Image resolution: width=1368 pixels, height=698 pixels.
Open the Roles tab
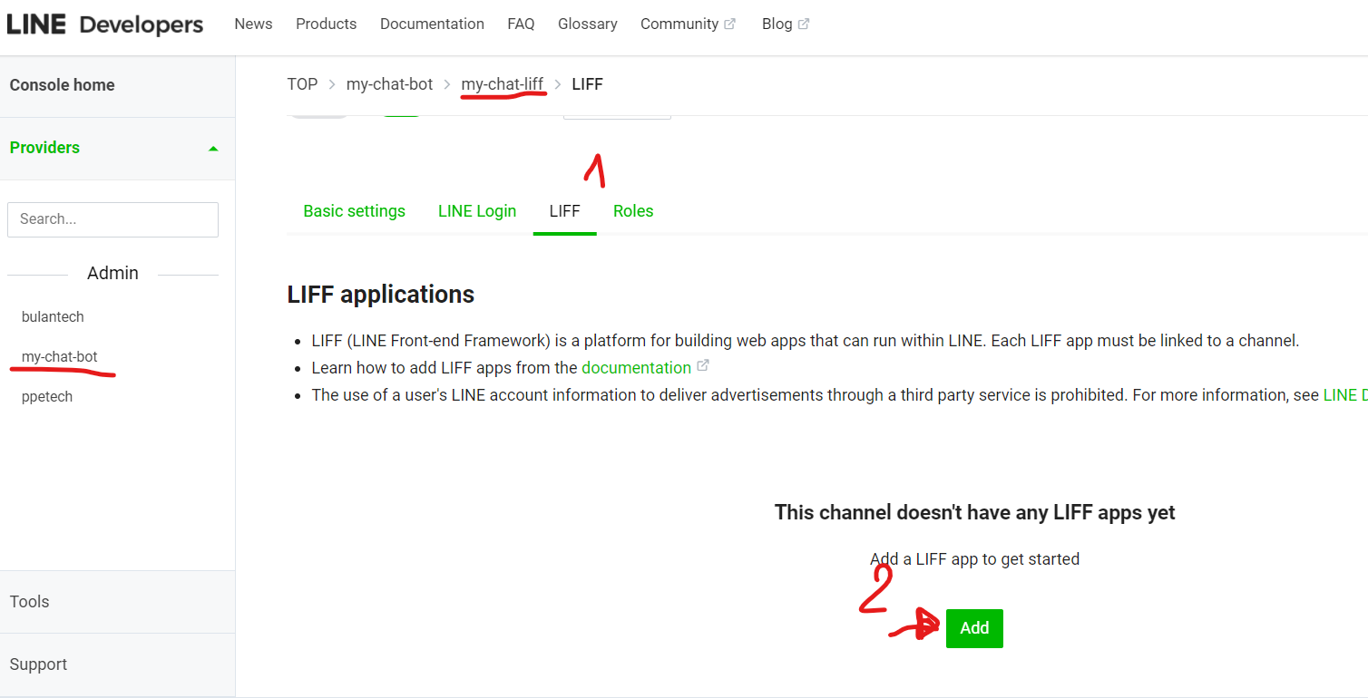click(x=633, y=210)
